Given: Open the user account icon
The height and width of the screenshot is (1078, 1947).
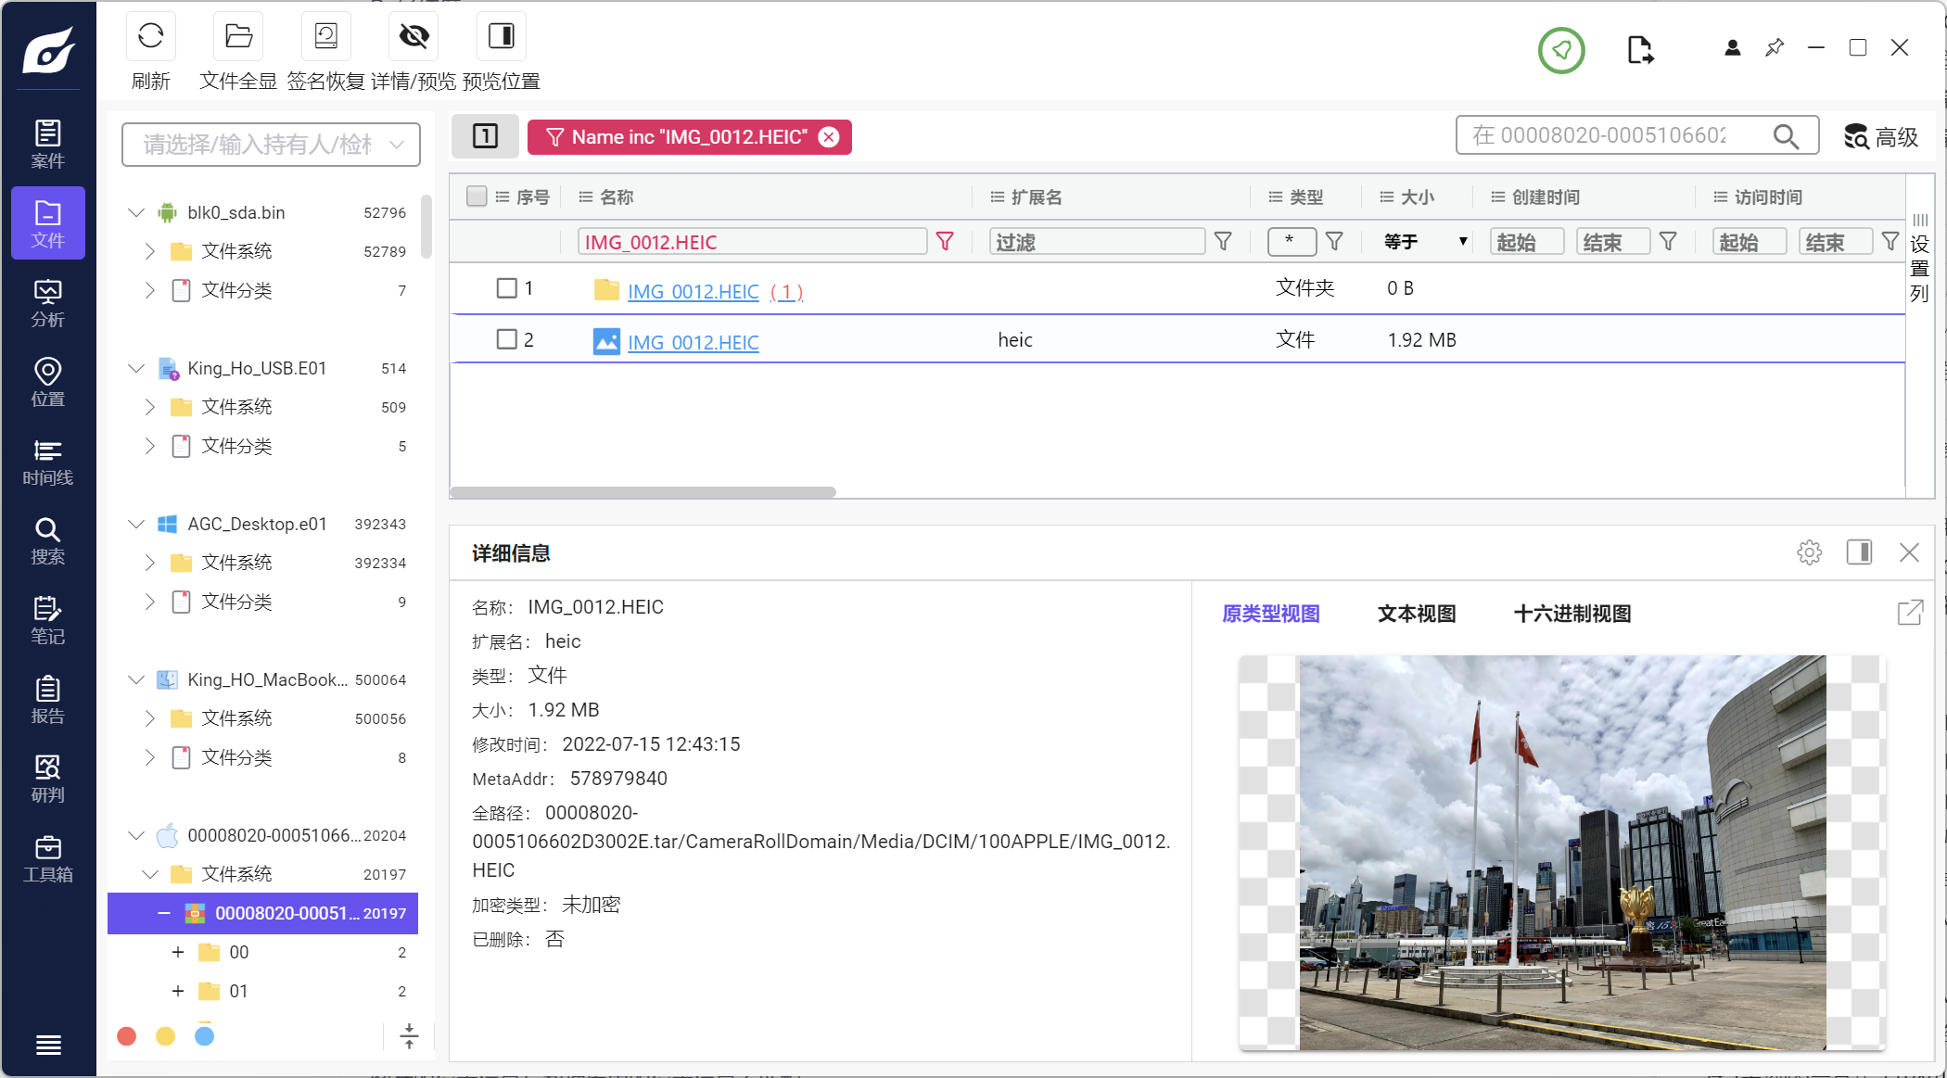Looking at the screenshot, I should (x=1732, y=47).
